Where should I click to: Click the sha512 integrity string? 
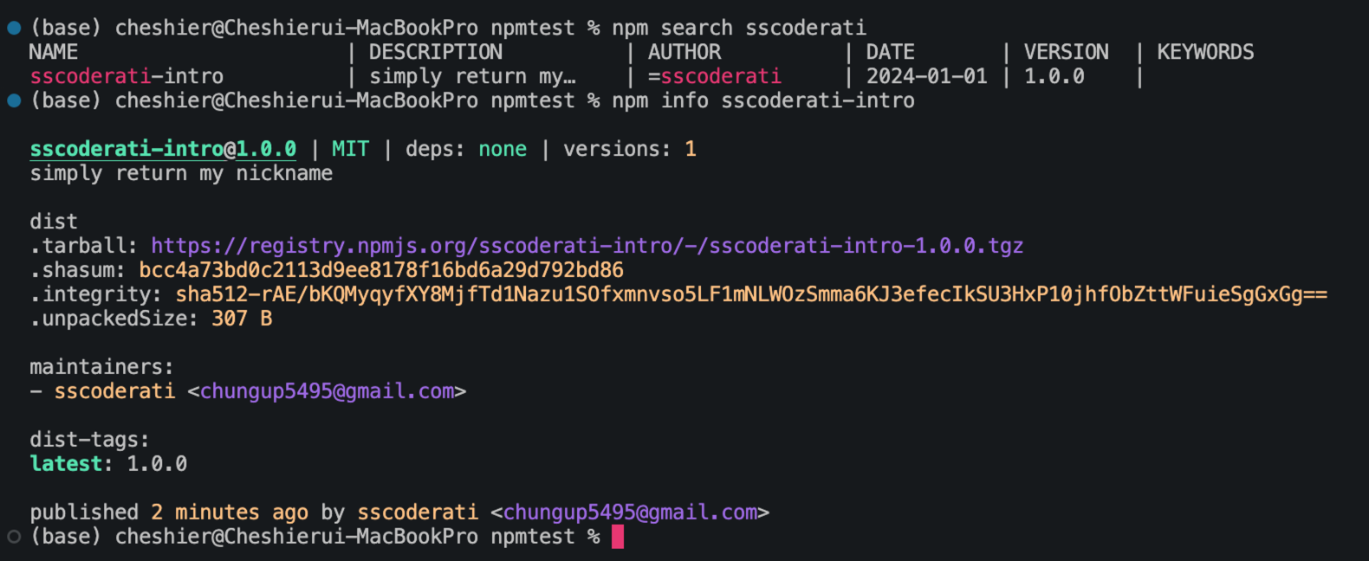click(x=751, y=294)
